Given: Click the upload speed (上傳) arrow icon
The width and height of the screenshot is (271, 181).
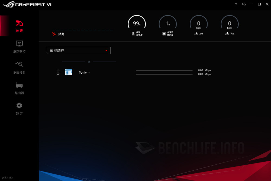Looking at the screenshot, I should tap(196, 33).
